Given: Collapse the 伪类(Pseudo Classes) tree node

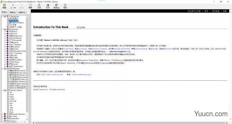Looking at the screenshot, I should (x=2, y=90).
